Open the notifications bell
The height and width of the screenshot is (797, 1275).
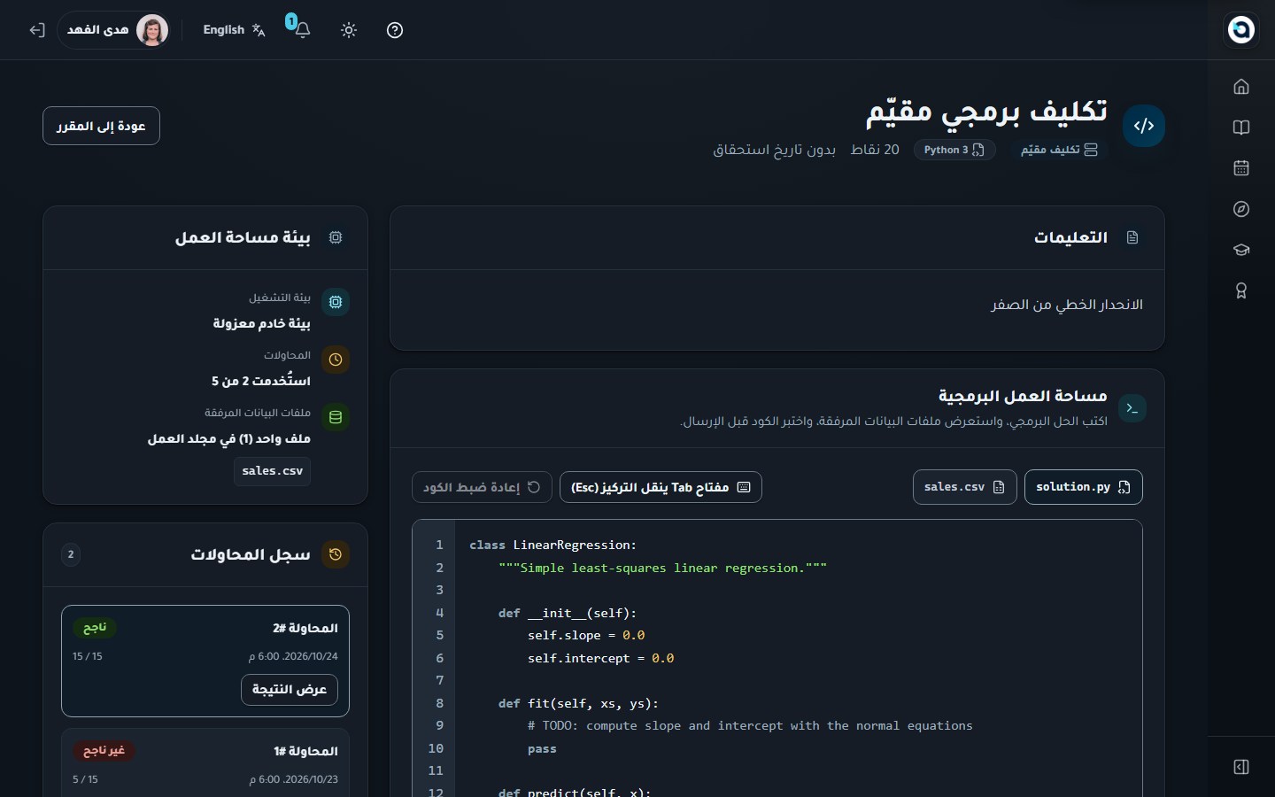(x=303, y=30)
